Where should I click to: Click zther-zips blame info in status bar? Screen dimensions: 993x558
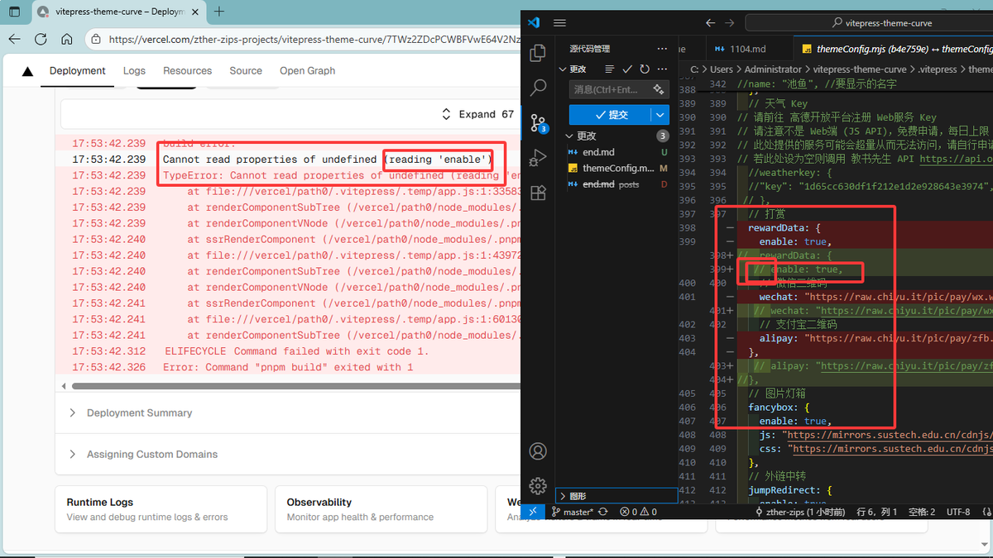(x=800, y=512)
